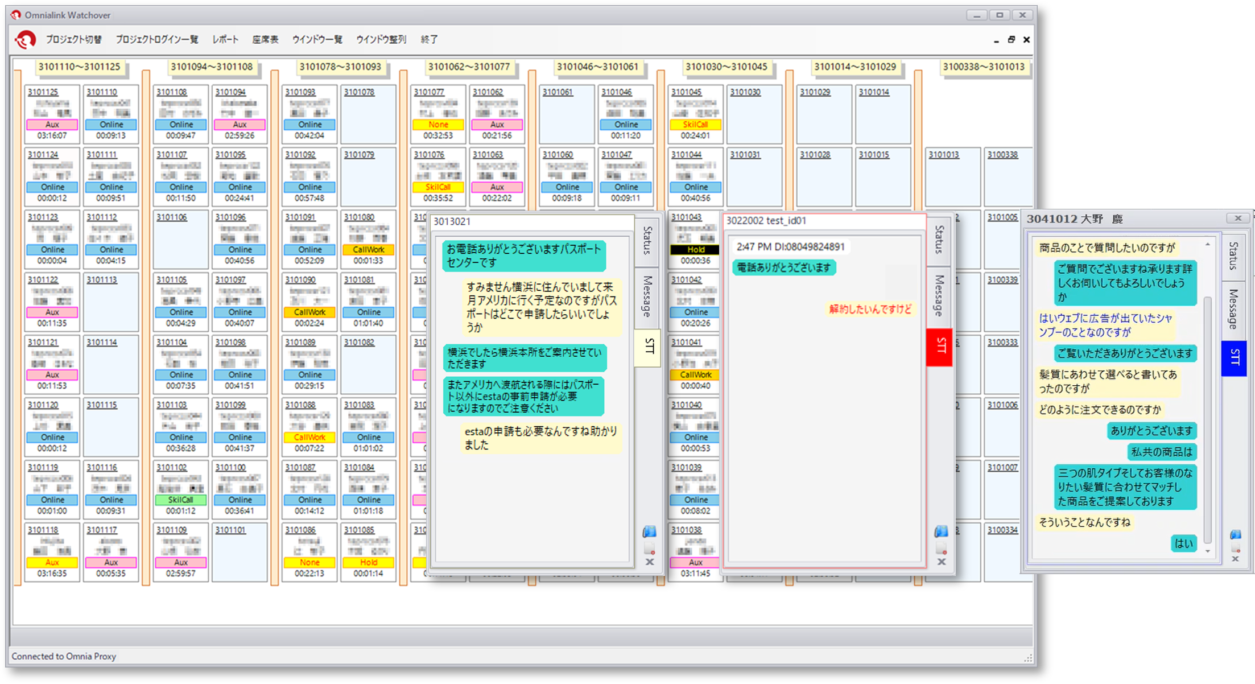Screen dimensions: 1255x684
Task: Open the 座席表 menu
Action: (265, 39)
